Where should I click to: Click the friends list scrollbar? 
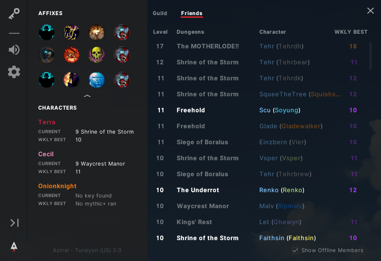pos(371,55)
